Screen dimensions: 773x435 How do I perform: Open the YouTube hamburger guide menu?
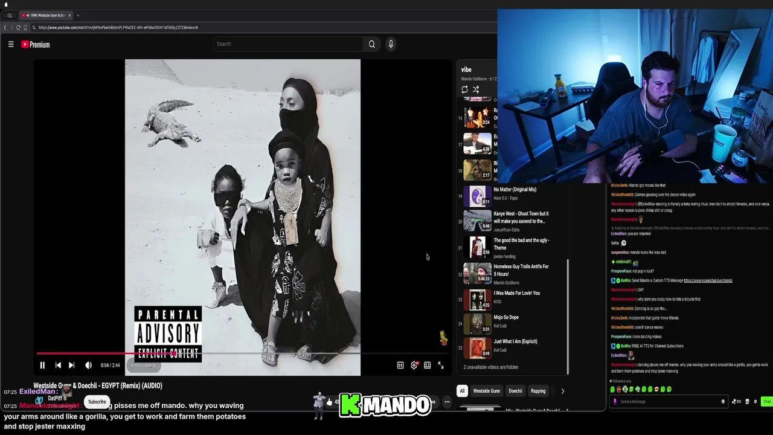[11, 44]
